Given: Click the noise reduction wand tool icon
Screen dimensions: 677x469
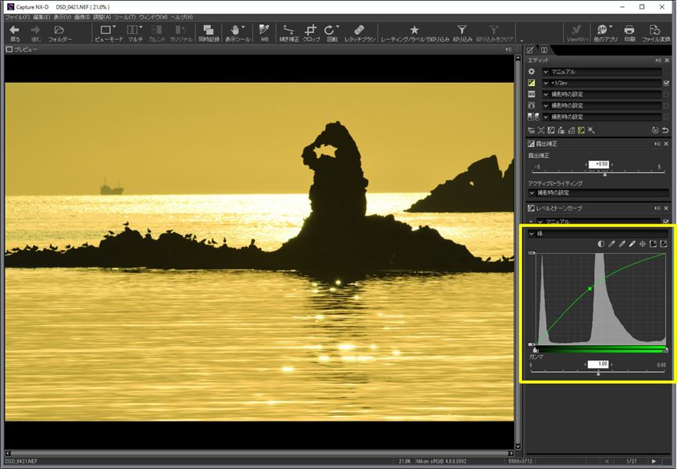Looking at the screenshot, I should tap(591, 130).
